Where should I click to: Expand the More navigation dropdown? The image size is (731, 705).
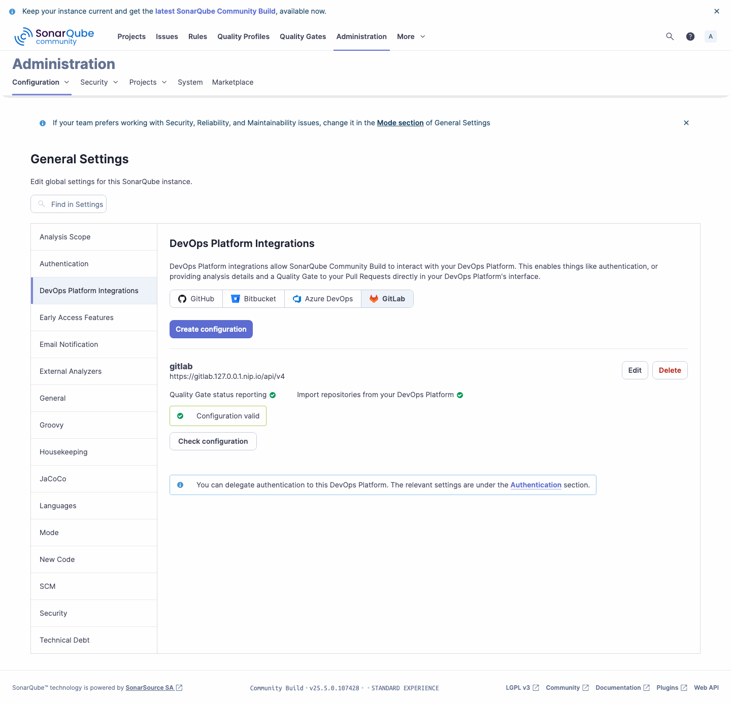[x=411, y=37]
